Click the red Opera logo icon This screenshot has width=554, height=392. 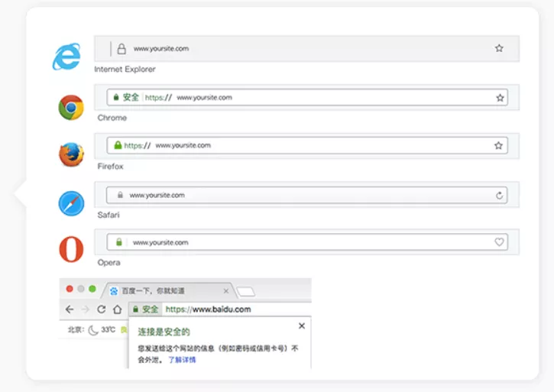pos(71,249)
